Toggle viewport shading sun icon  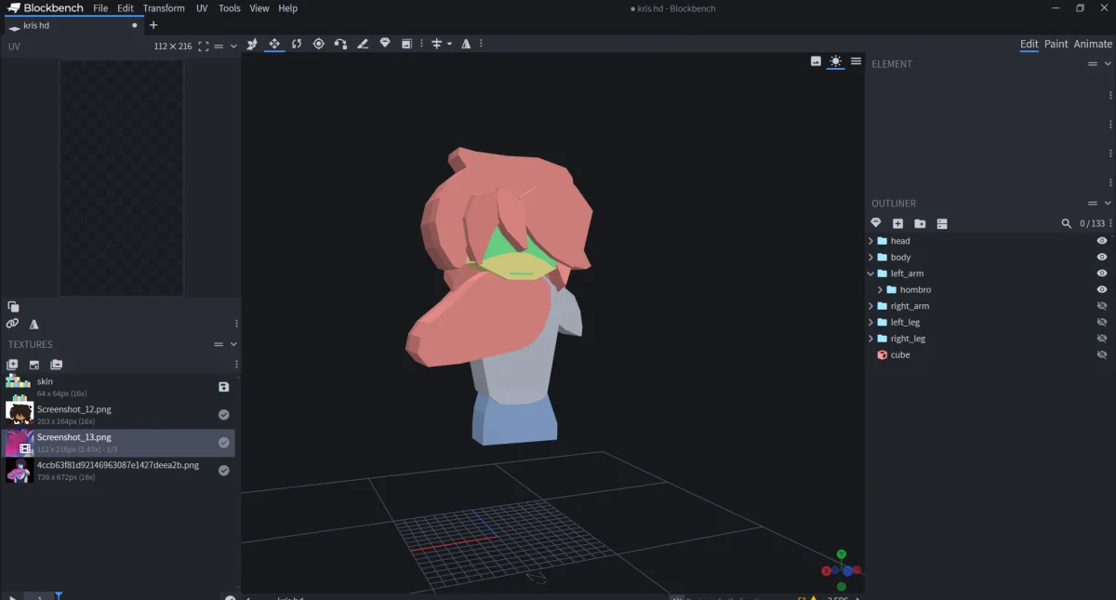pos(835,61)
